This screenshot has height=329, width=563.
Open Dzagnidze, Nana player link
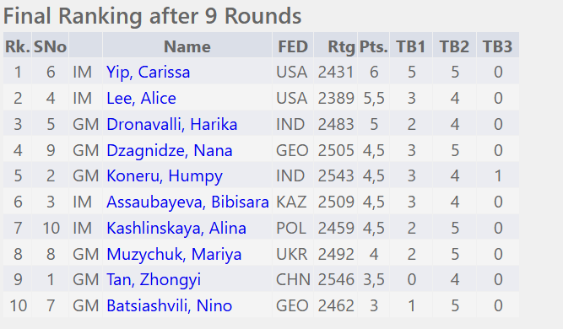pyautogui.click(x=169, y=150)
